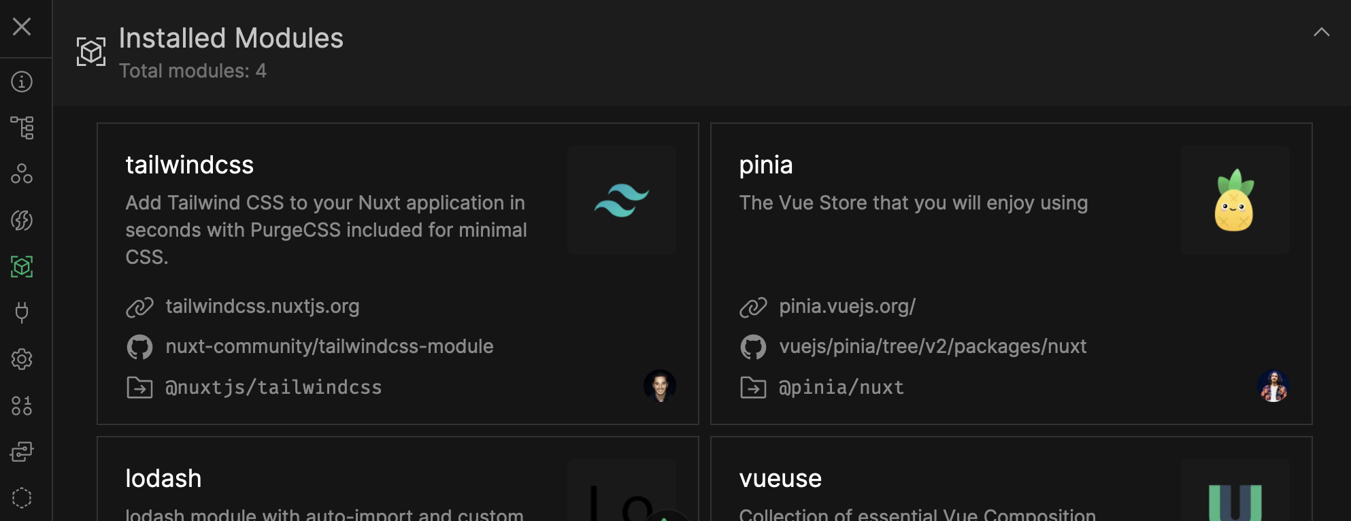The height and width of the screenshot is (521, 1351).
Task: Close the DevTools panel with X icon
Action: coord(22,27)
